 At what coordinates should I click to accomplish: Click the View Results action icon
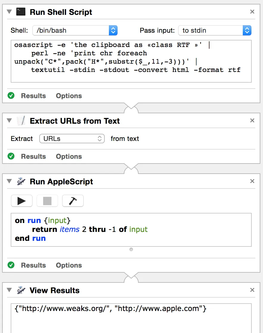click(x=21, y=290)
